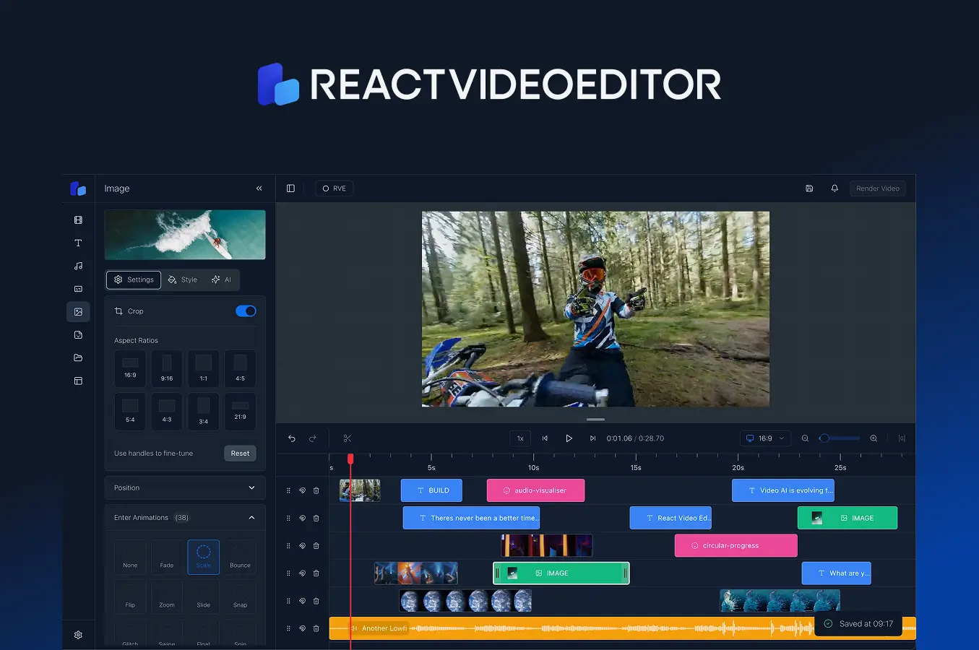979x650 pixels.
Task: Select the Another Lowfi audio clip
Action: point(622,628)
